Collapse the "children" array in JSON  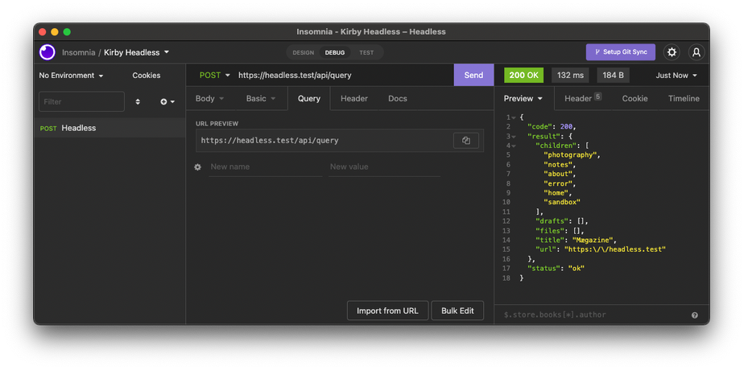point(526,146)
